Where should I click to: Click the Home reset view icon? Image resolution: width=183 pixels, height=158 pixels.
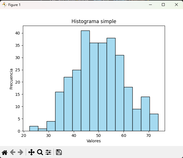click(5, 152)
